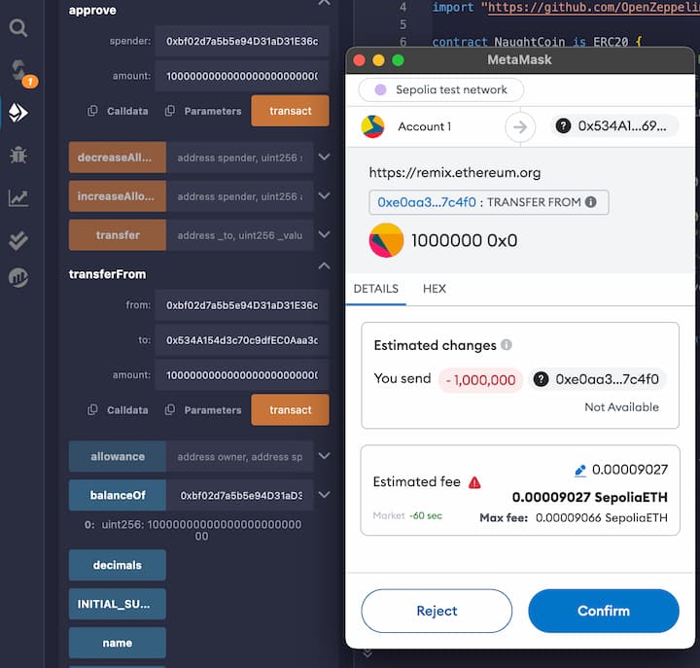700x668 pixels.
Task: Reject the MetaMask transaction
Action: click(x=437, y=611)
